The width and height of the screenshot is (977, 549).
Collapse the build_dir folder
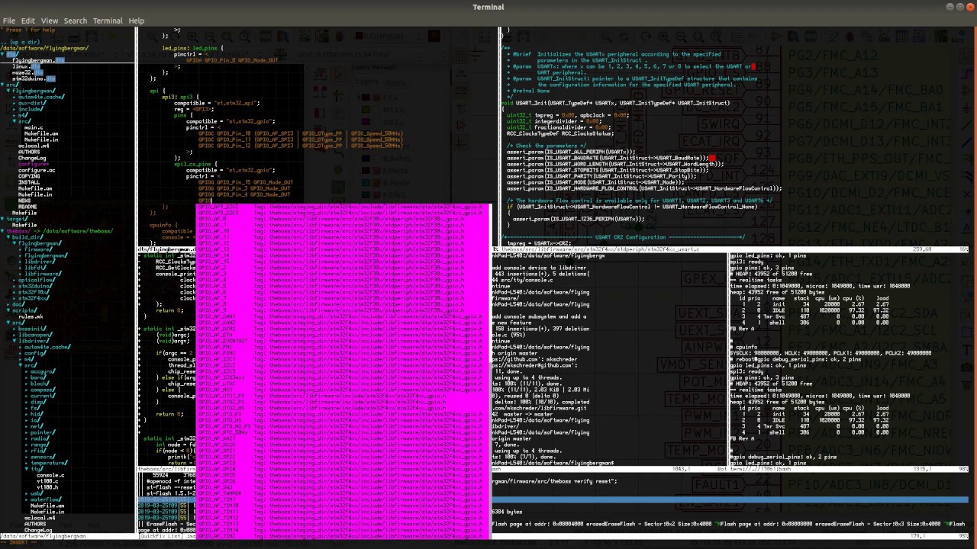[26, 237]
